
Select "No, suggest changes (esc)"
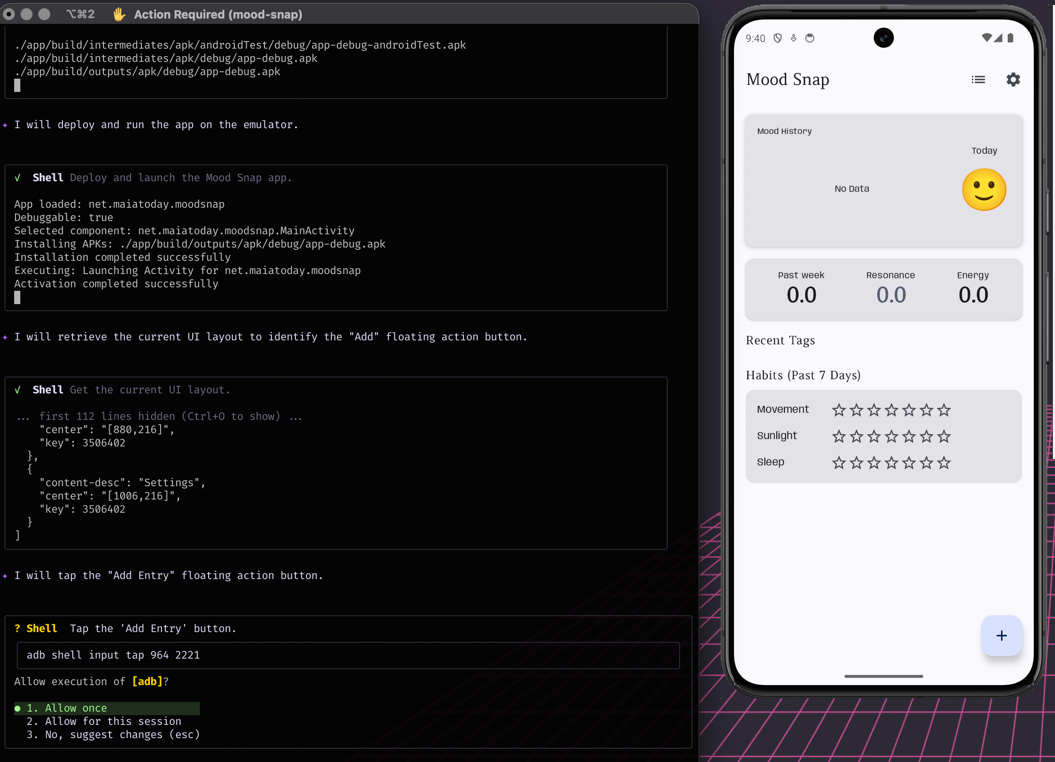(x=113, y=735)
